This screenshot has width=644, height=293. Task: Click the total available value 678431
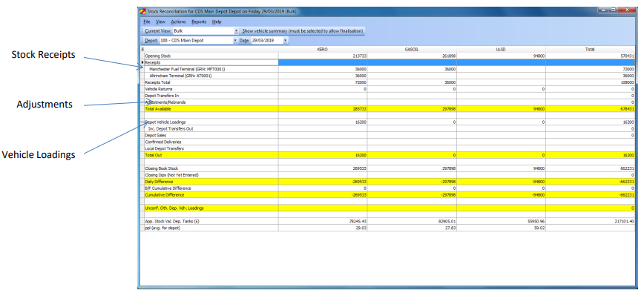click(627, 109)
